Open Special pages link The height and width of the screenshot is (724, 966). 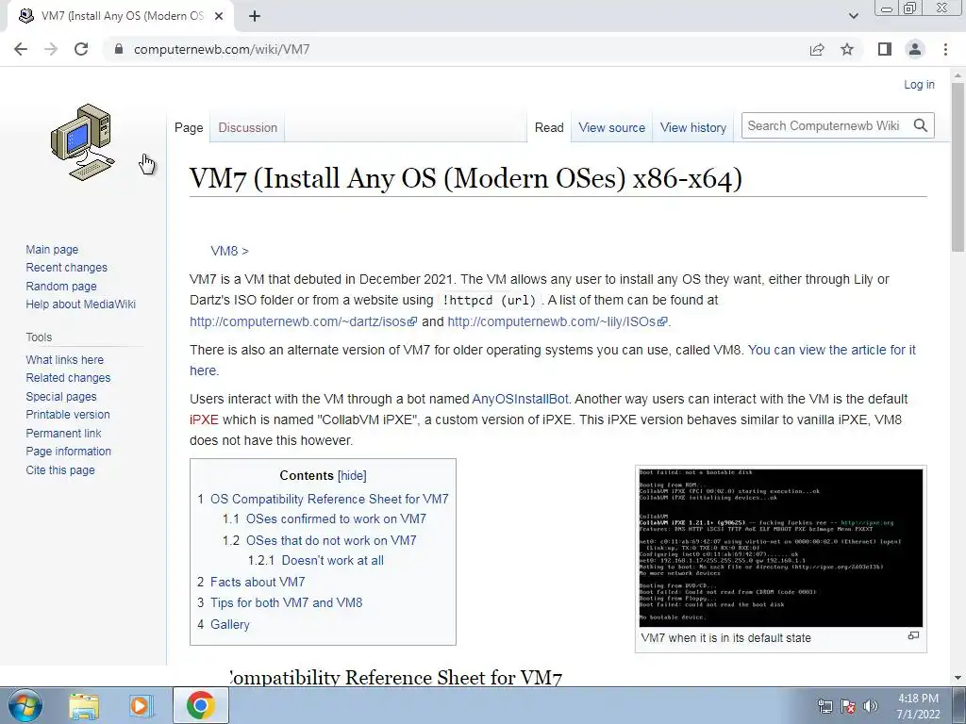click(61, 397)
